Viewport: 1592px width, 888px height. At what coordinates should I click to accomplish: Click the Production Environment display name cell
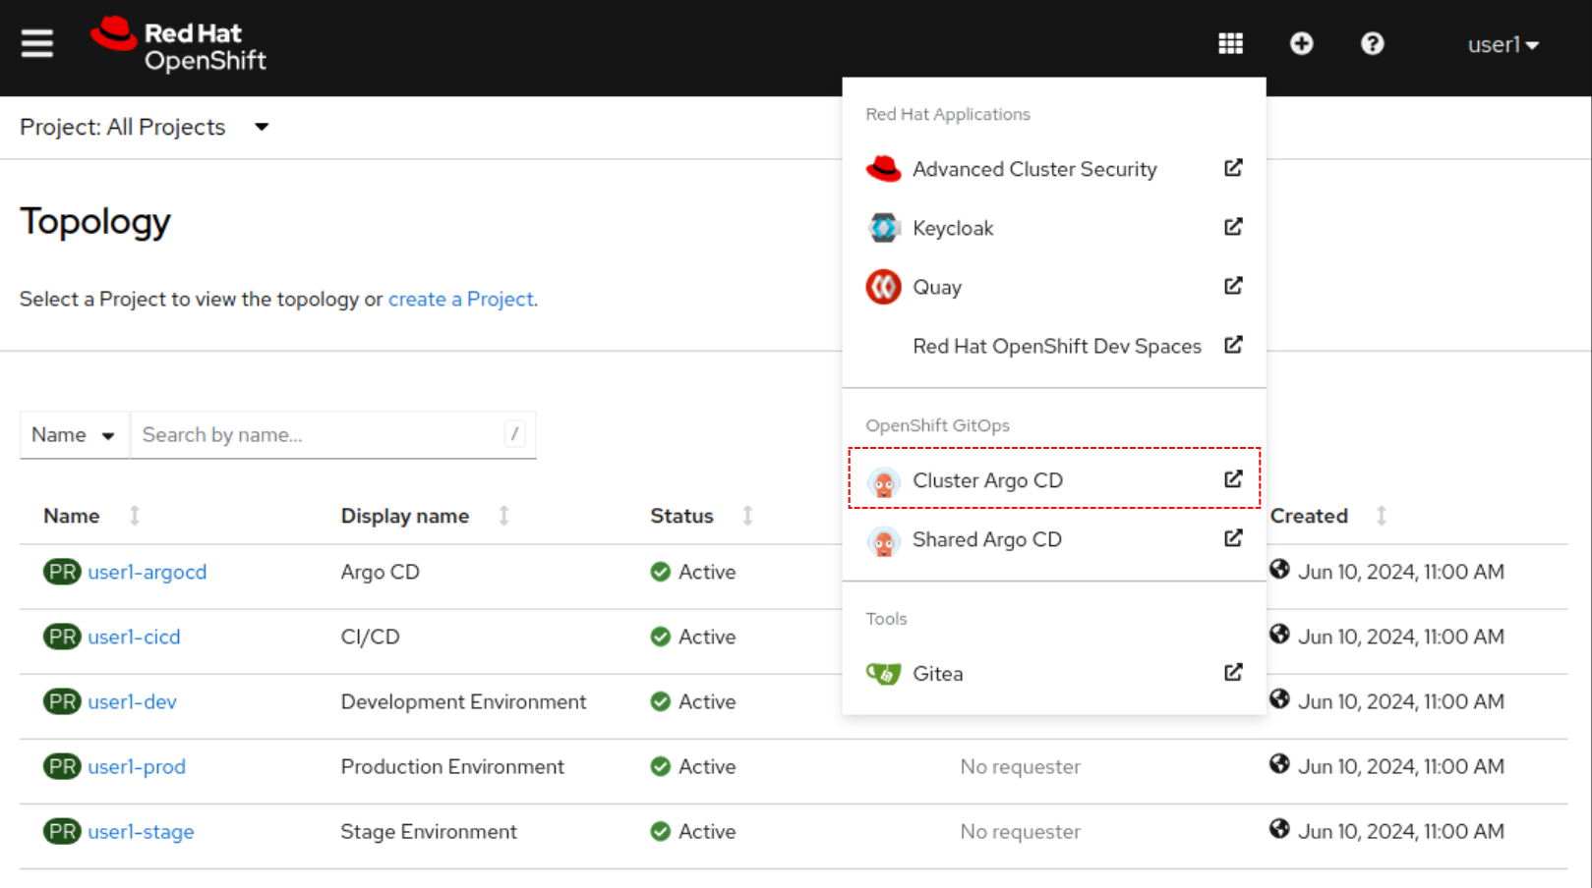click(x=452, y=766)
